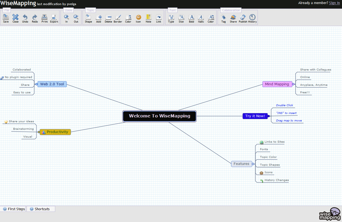Click the Drag map to move subtopic
The image size is (342, 222).
(x=289, y=120)
